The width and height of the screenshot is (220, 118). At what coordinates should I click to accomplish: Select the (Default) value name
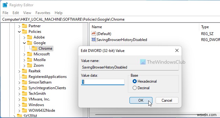[x=104, y=34]
